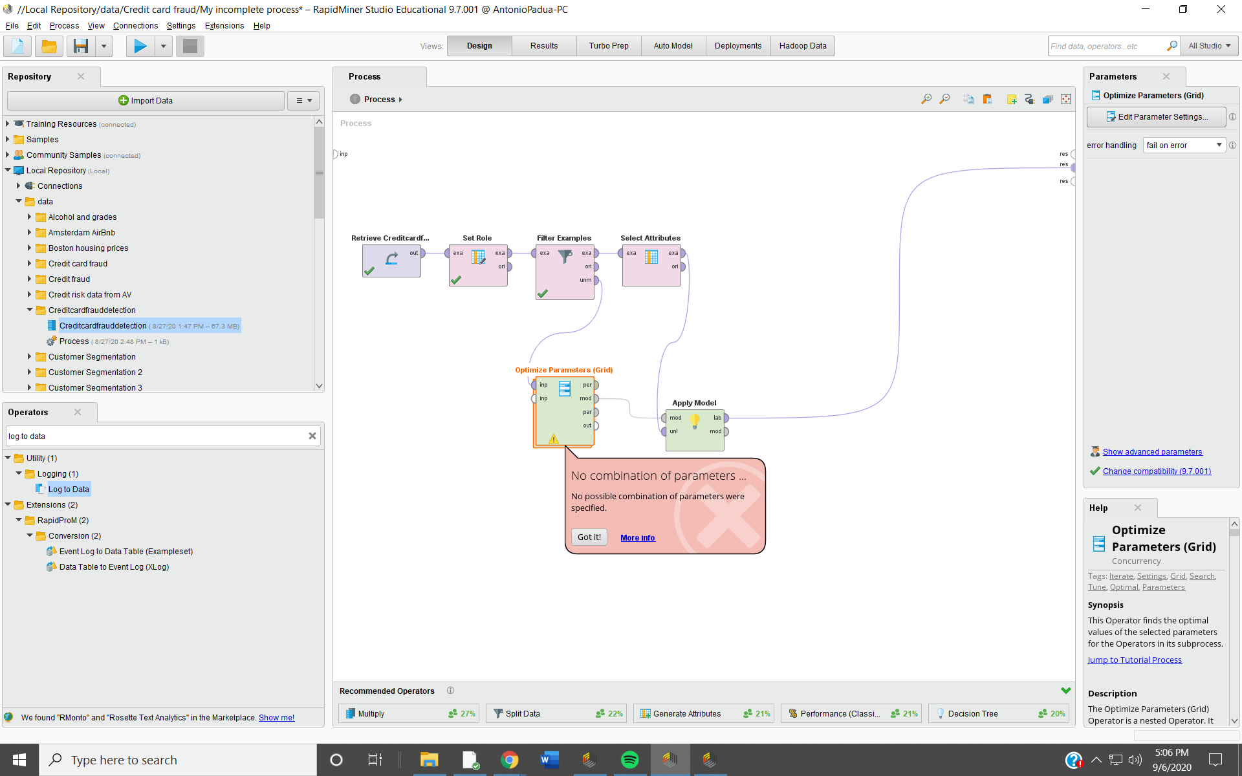Switch to the Auto Model view
The width and height of the screenshot is (1242, 776).
tap(673, 46)
